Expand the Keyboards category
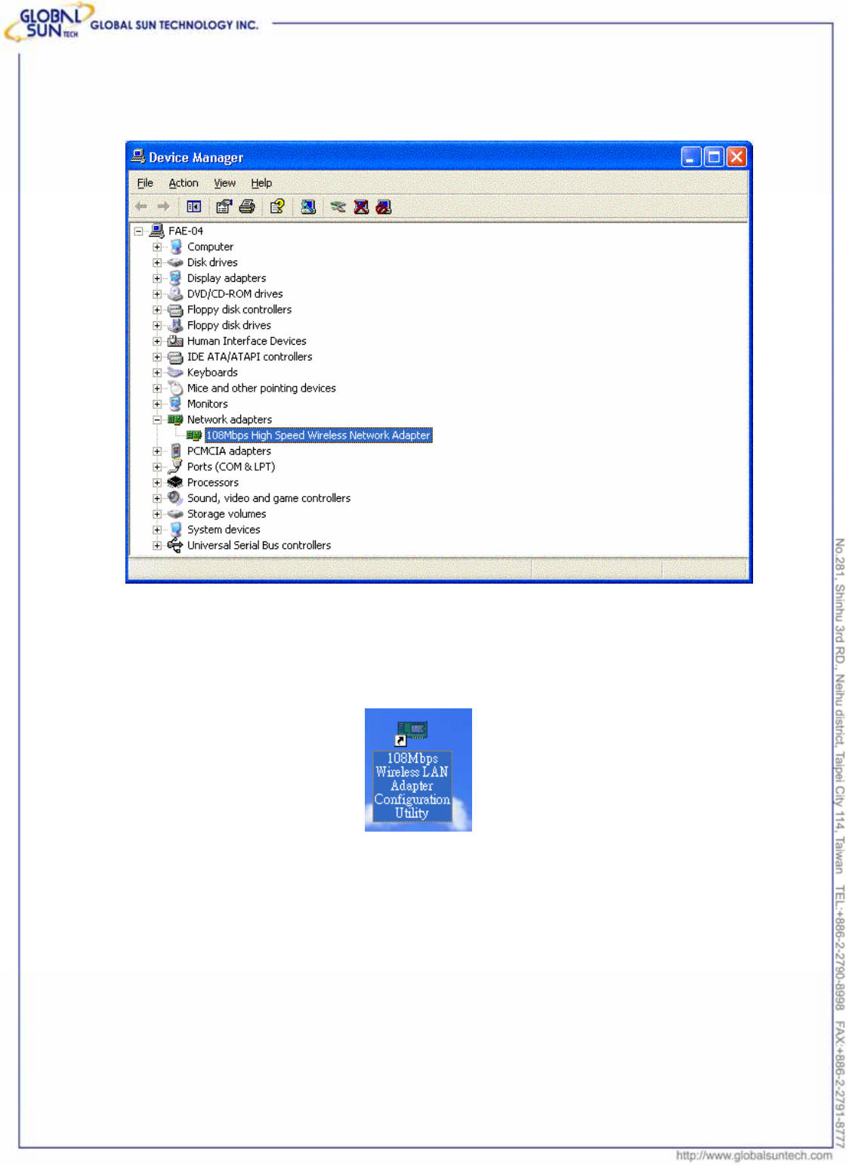This screenshot has height=1165, width=849. (x=157, y=373)
